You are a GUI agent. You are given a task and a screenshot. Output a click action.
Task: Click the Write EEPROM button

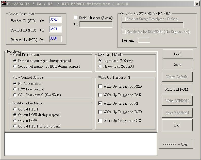[x=177, y=101]
